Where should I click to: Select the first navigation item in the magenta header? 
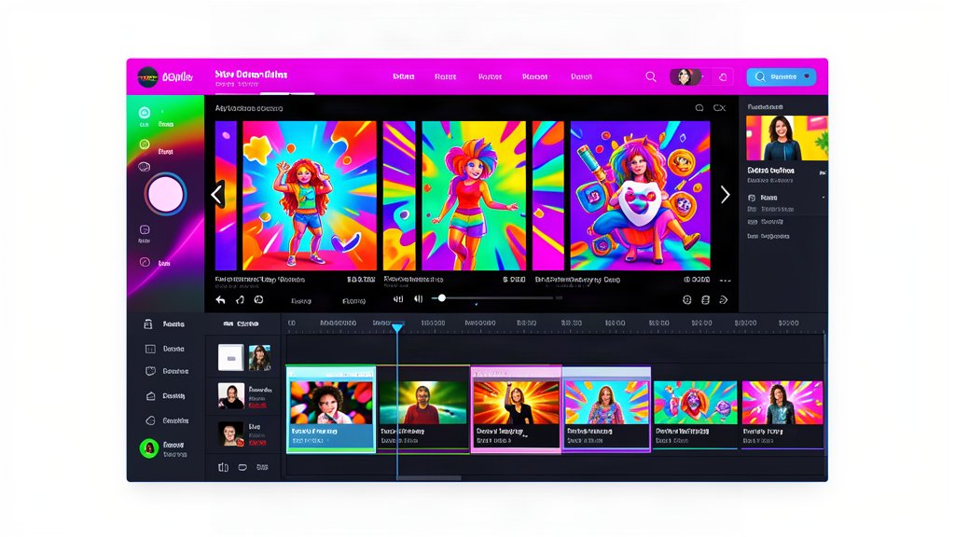pyautogui.click(x=403, y=76)
